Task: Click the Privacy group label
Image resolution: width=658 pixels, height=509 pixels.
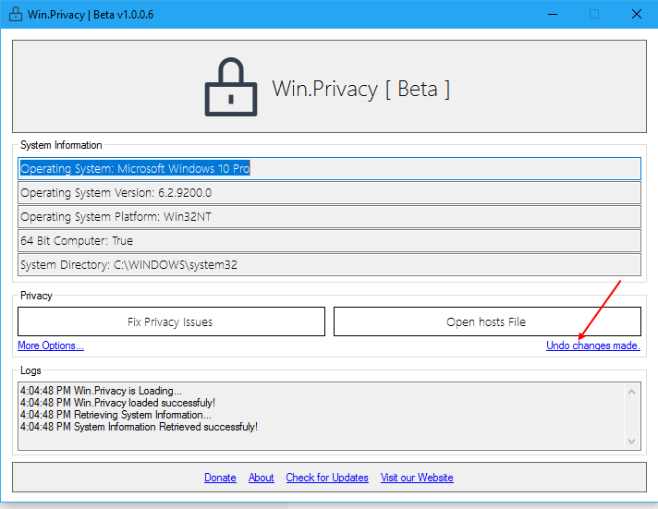Action: point(36,296)
